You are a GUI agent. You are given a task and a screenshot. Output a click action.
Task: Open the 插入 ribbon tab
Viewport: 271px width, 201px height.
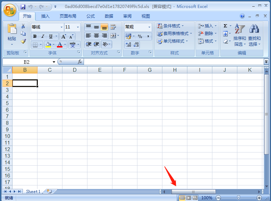[45, 16]
